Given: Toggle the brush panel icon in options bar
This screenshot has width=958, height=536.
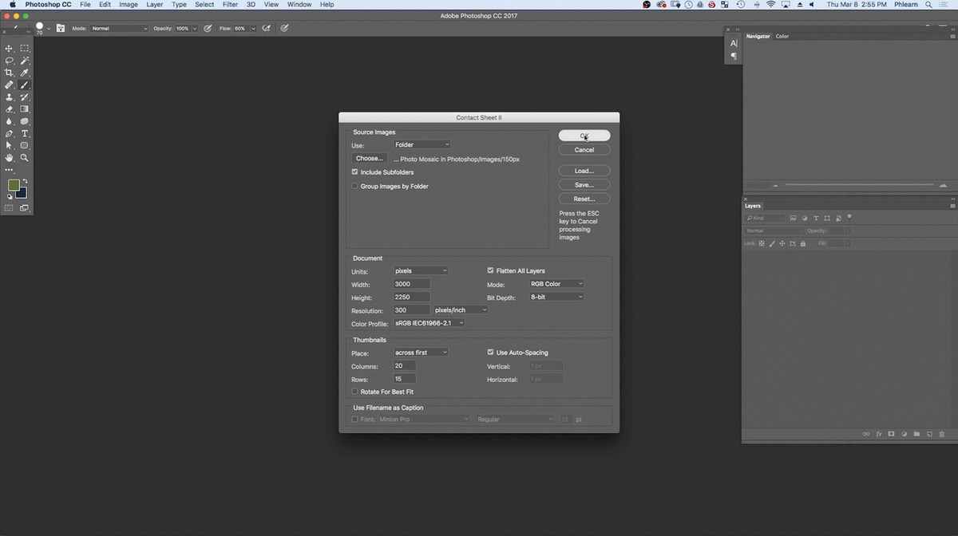Looking at the screenshot, I should (61, 29).
